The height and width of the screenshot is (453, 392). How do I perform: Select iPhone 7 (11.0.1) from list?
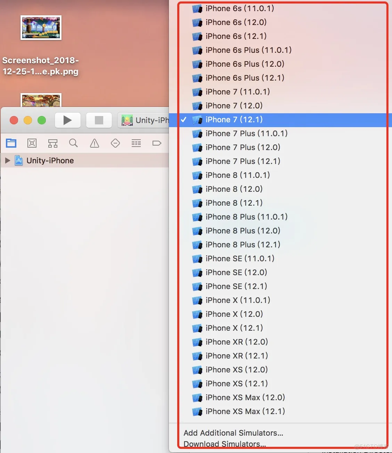point(280,92)
